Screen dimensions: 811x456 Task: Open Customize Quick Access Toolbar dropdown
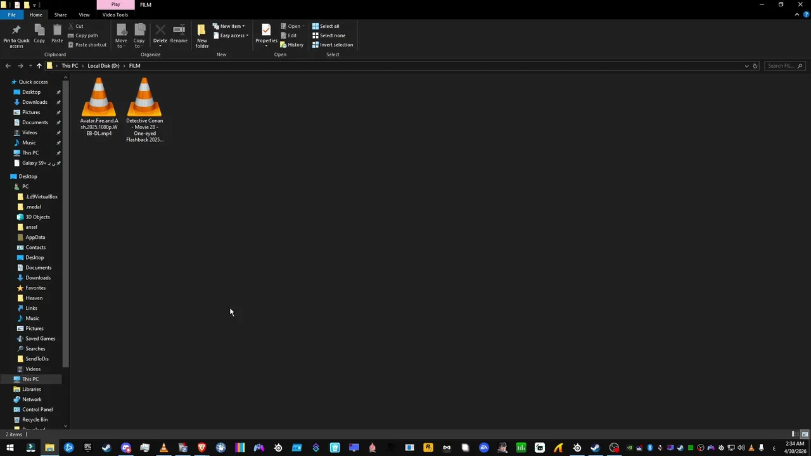[x=34, y=5]
